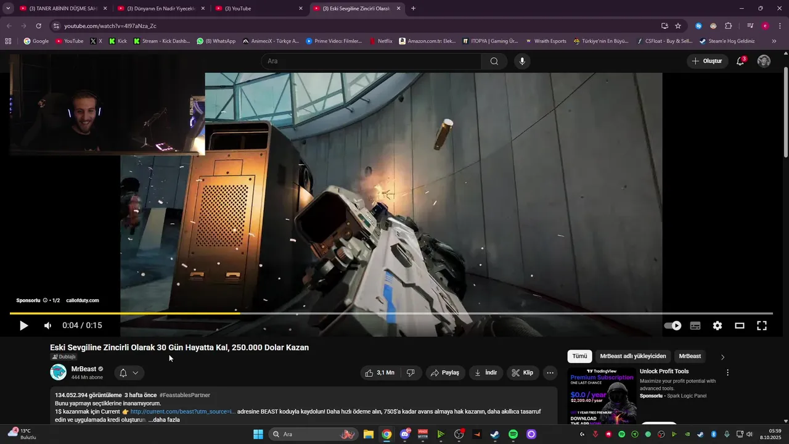Open a new browser tab with plus
Screen dimensions: 789x444
tap(413, 9)
